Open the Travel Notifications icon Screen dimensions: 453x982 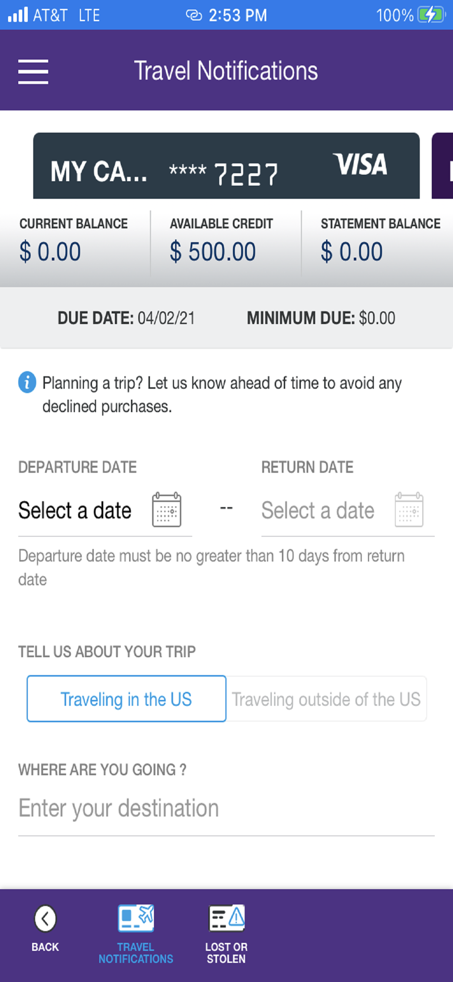(x=136, y=918)
